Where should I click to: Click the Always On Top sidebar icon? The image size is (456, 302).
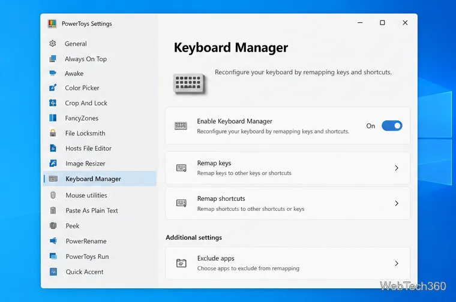pos(53,59)
